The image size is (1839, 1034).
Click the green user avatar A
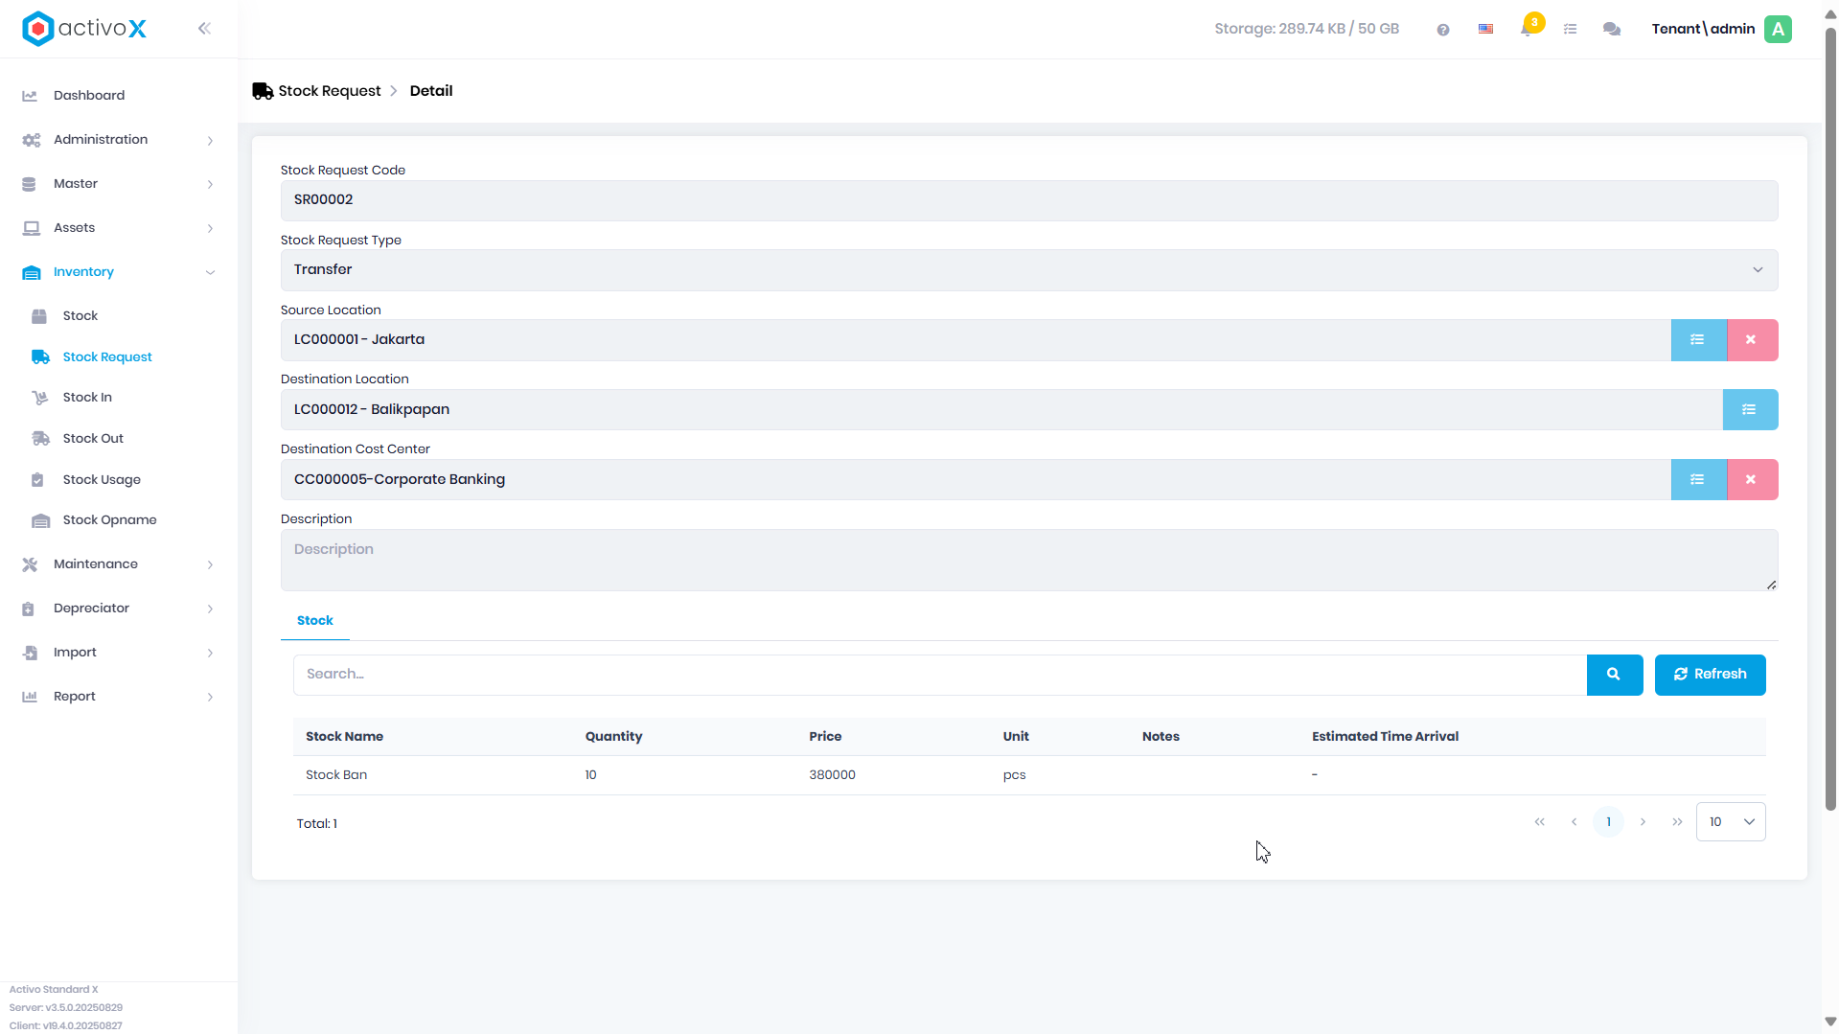pyautogui.click(x=1779, y=29)
